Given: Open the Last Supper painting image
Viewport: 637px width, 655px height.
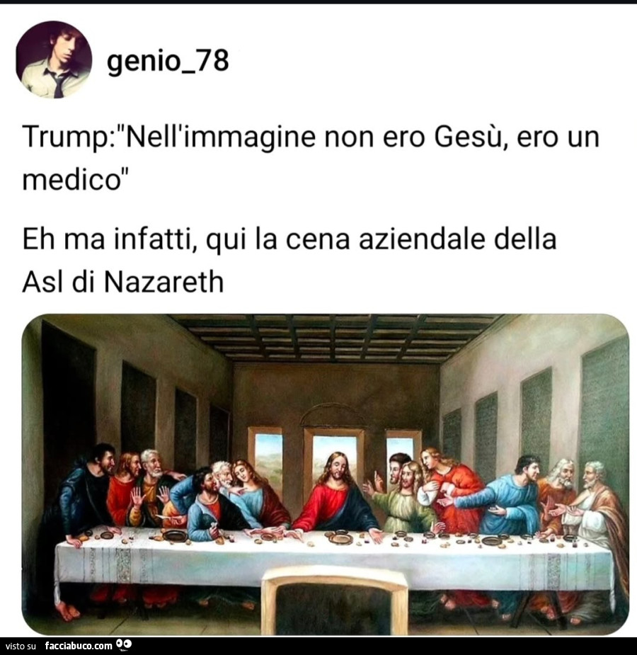Looking at the screenshot, I should (x=325, y=474).
